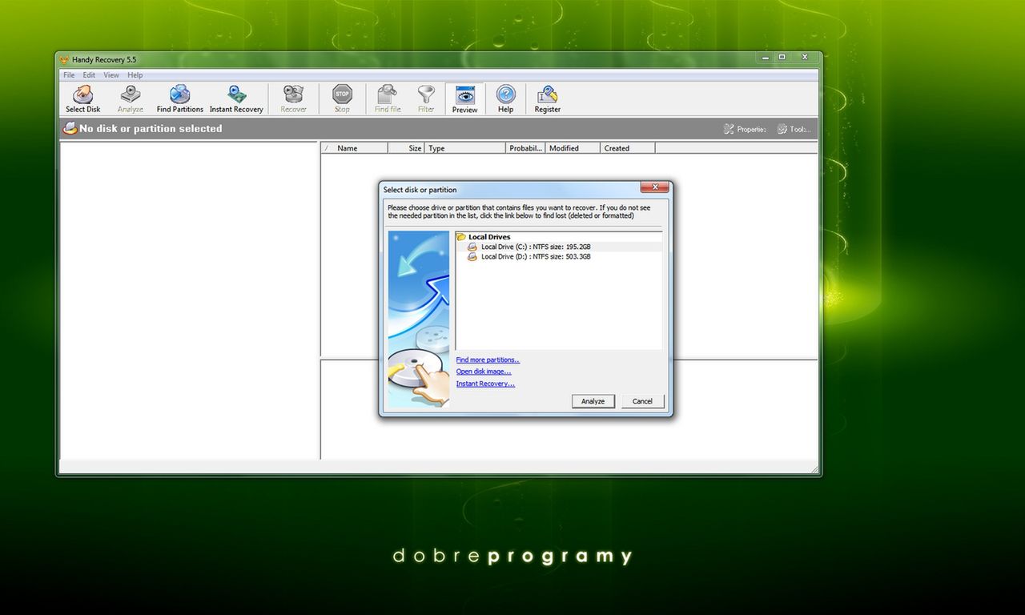Sort by the Type column header
This screenshot has height=615, width=1025.
[x=465, y=148]
